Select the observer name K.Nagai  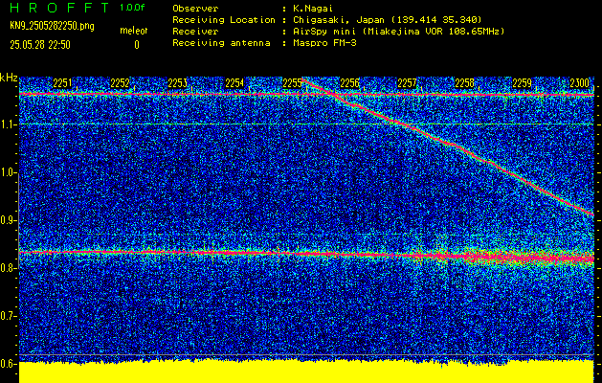[313, 8]
